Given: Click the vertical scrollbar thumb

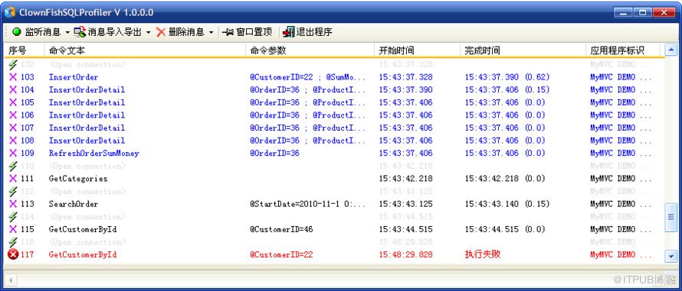Looking at the screenshot, I should tap(671, 217).
